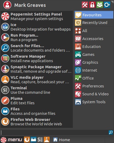Click the user avatar icon

pos(7,5)
